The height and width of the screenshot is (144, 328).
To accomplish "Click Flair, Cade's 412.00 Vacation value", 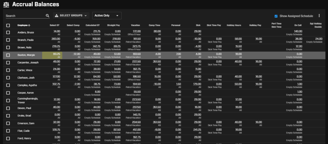I will pos(136,130).
